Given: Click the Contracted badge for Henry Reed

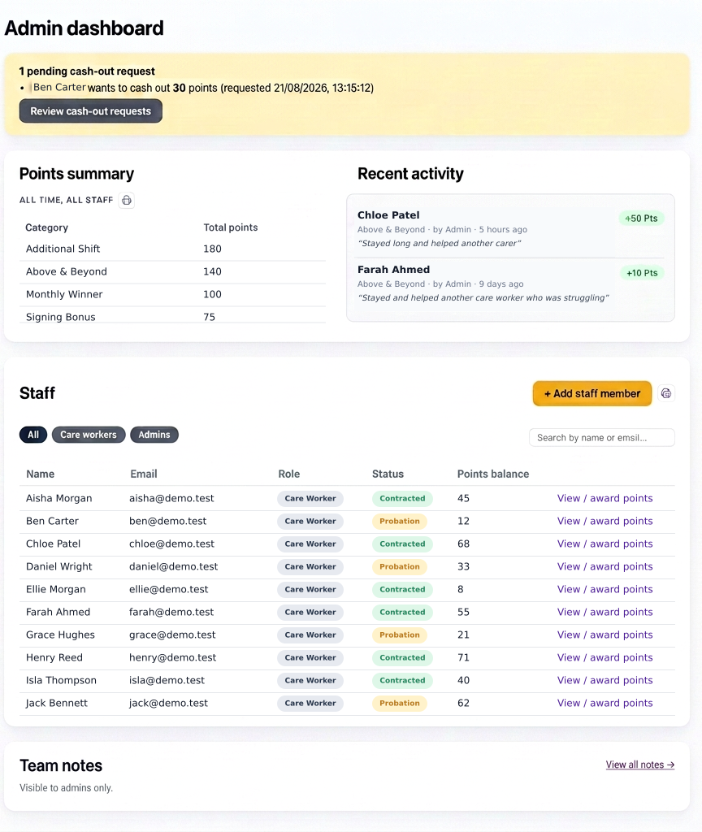Looking at the screenshot, I should (x=402, y=657).
